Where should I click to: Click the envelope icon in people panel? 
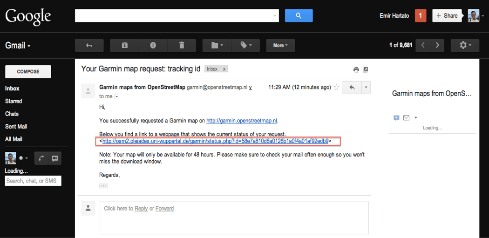[x=407, y=118]
